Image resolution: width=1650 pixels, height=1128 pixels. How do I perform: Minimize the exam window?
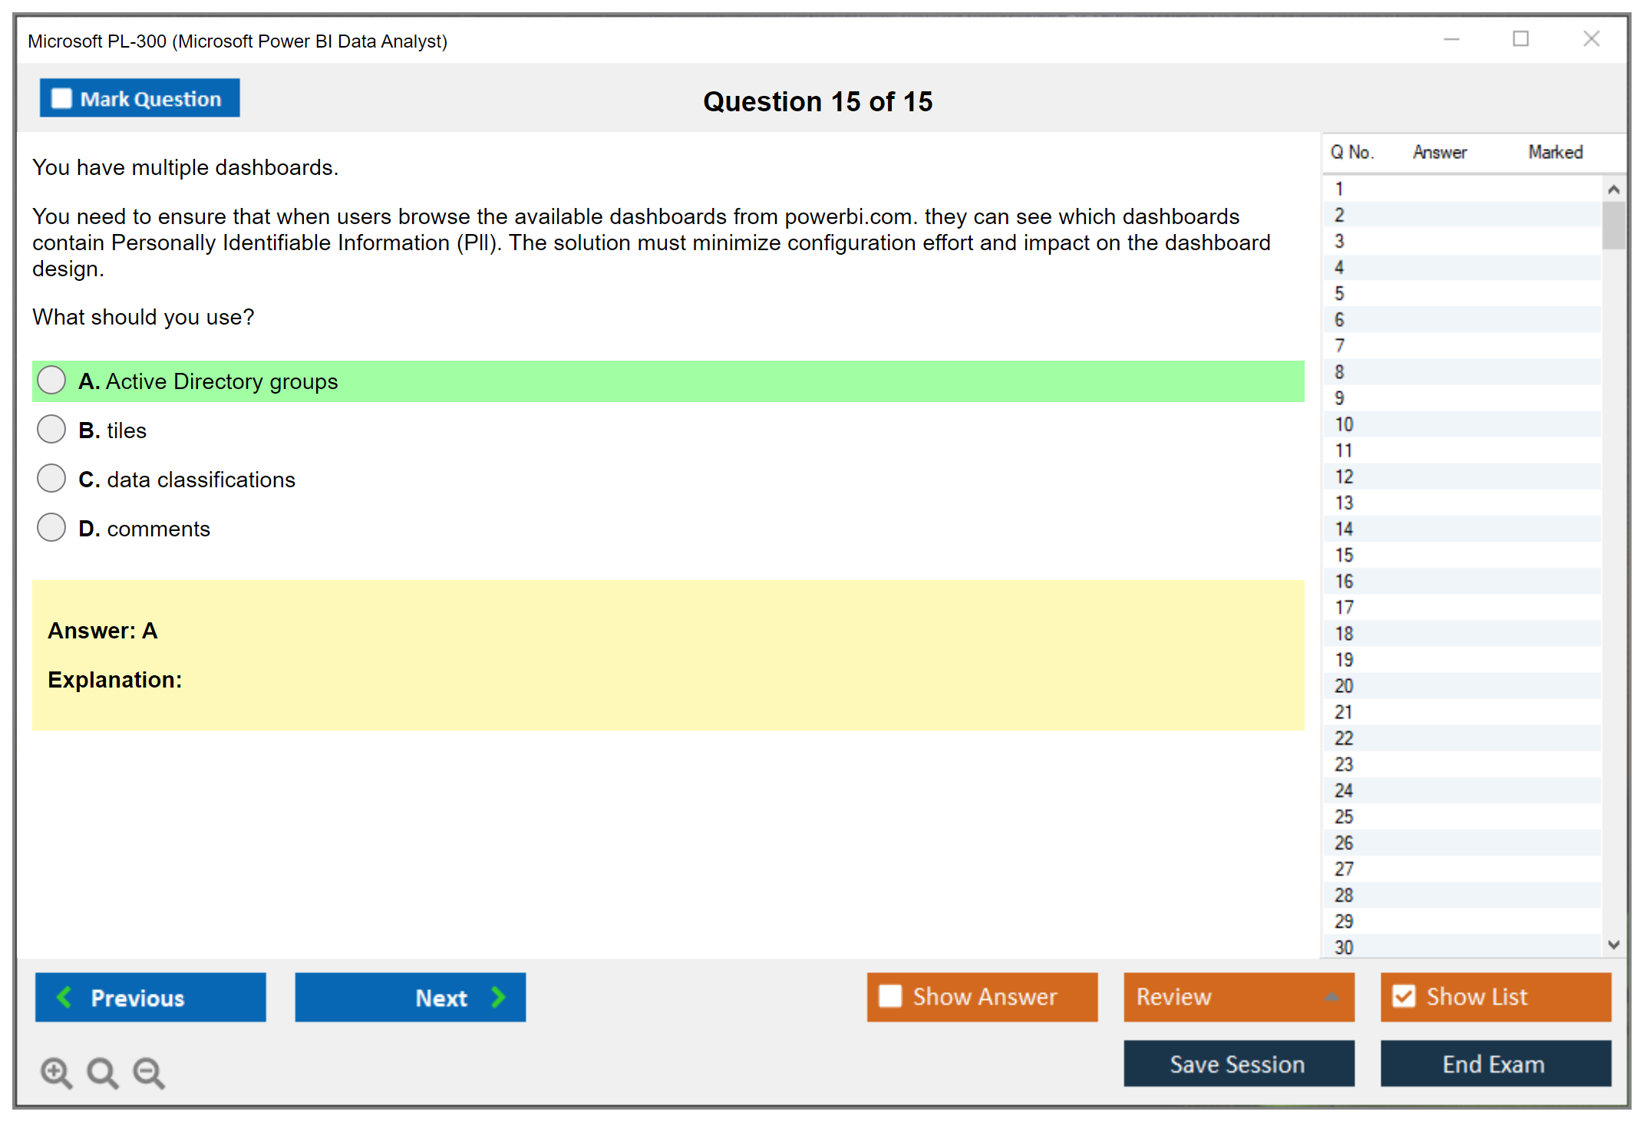coord(1451,39)
